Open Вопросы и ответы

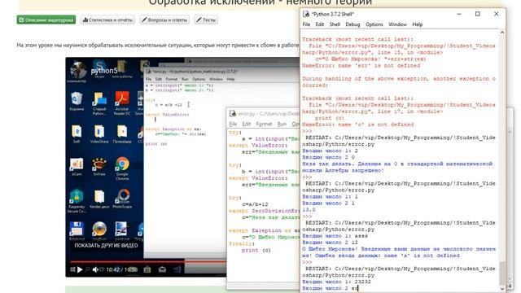164,20
